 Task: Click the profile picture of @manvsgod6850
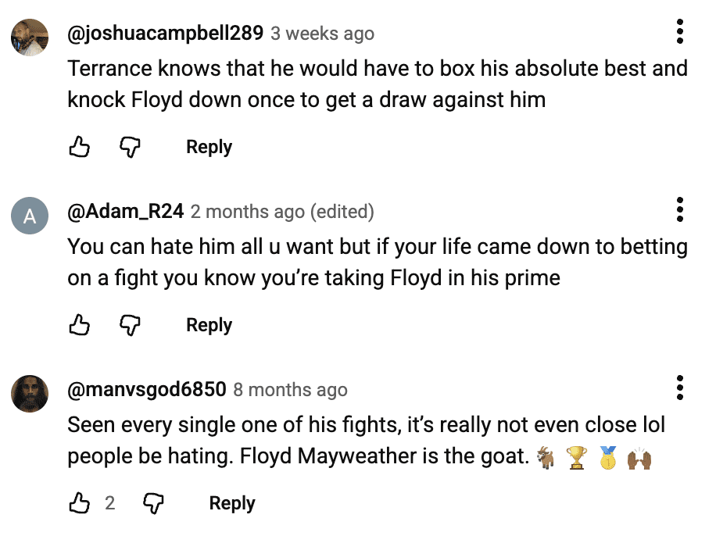[30, 393]
